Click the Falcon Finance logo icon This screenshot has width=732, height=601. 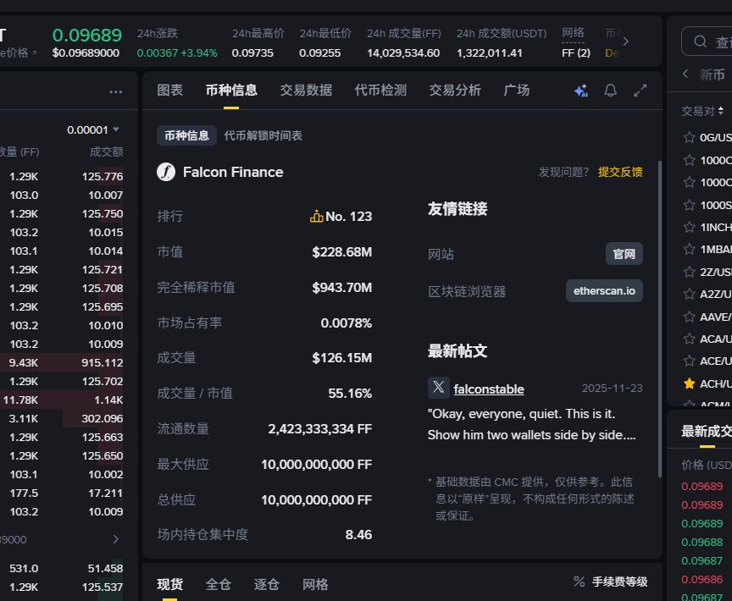tap(166, 172)
